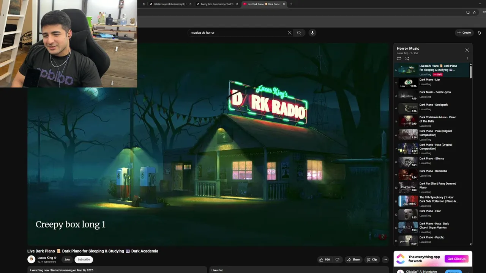Play Dark Piano - Liar from playlist
Image resolution: width=486 pixels, height=273 pixels.
click(x=432, y=83)
